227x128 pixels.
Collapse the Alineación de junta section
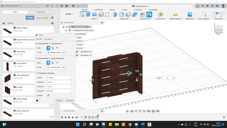[37, 73]
